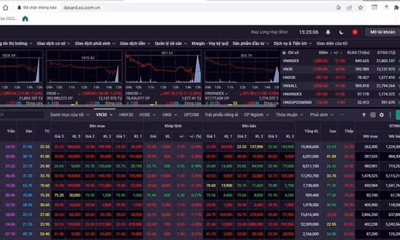Open the browser extensions puzzle icon
400x240 pixels.
point(396,7)
